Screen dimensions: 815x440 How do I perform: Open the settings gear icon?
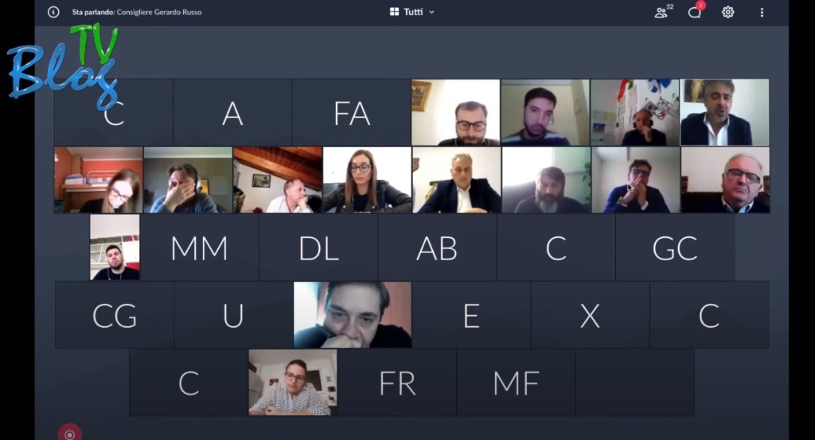pos(727,12)
